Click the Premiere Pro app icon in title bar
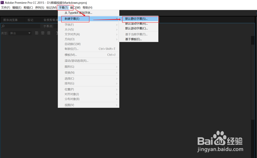The height and width of the screenshot is (158, 257). pyautogui.click(x=2, y=2)
